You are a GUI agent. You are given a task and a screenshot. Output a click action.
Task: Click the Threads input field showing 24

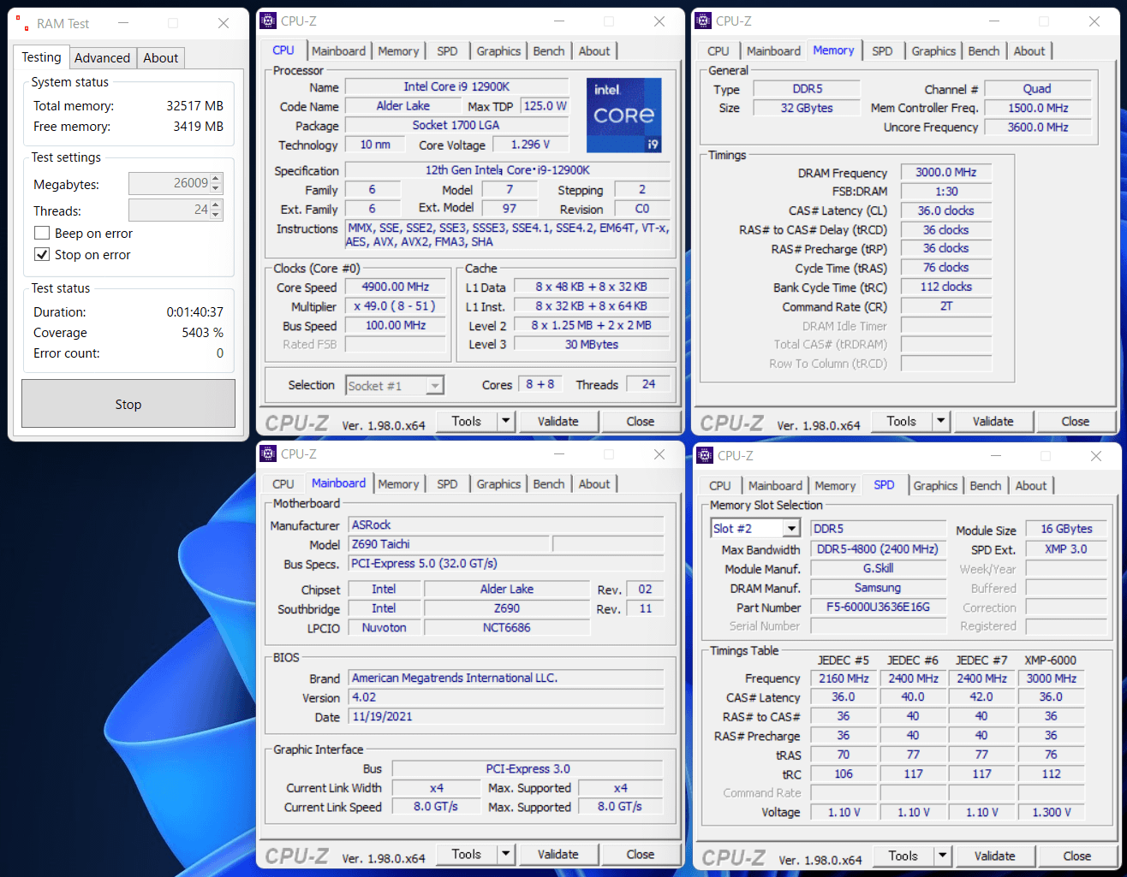pos(169,210)
